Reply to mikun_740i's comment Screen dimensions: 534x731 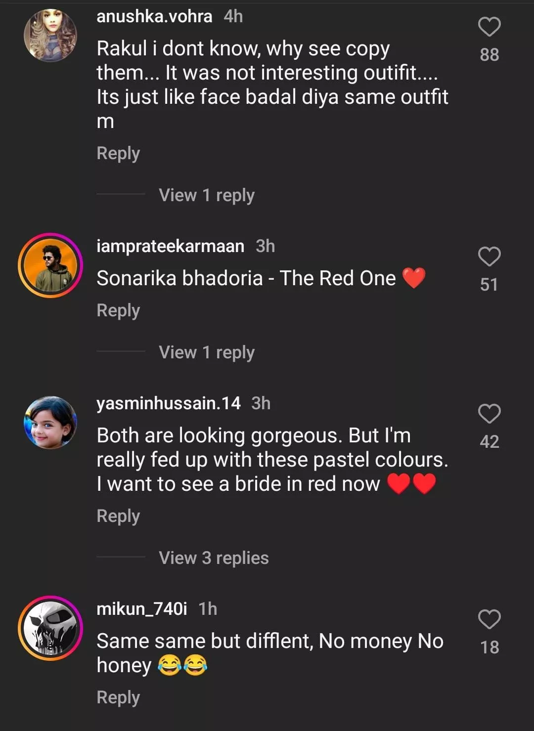pyautogui.click(x=118, y=697)
